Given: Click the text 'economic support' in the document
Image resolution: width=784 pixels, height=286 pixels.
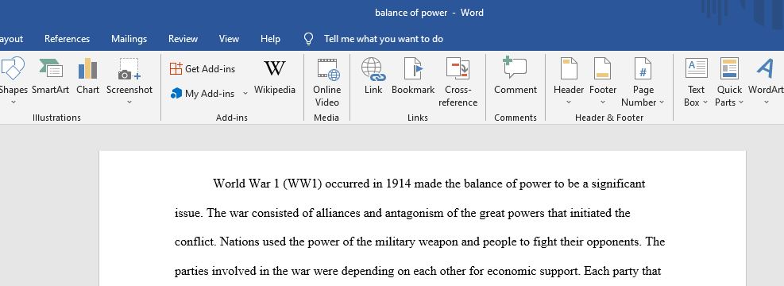Looking at the screenshot, I should [x=533, y=272].
